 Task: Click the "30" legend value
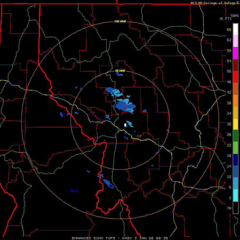click(229, 124)
